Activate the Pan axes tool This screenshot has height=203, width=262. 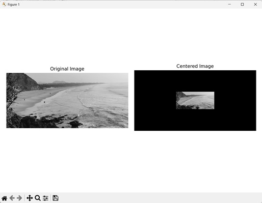[x=30, y=198]
